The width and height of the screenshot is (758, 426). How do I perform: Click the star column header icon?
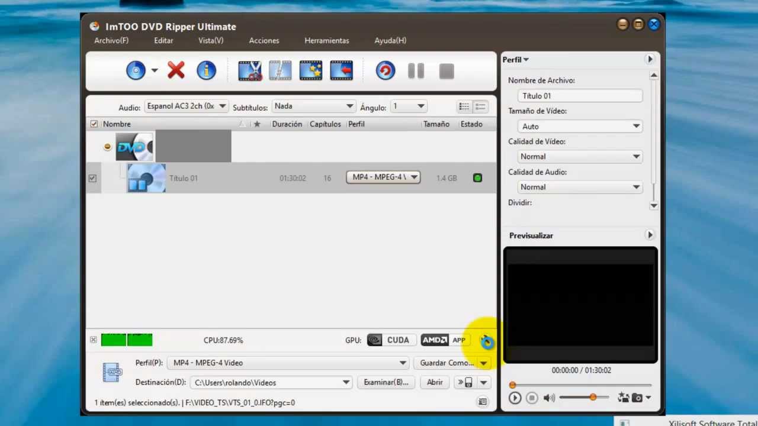click(256, 124)
